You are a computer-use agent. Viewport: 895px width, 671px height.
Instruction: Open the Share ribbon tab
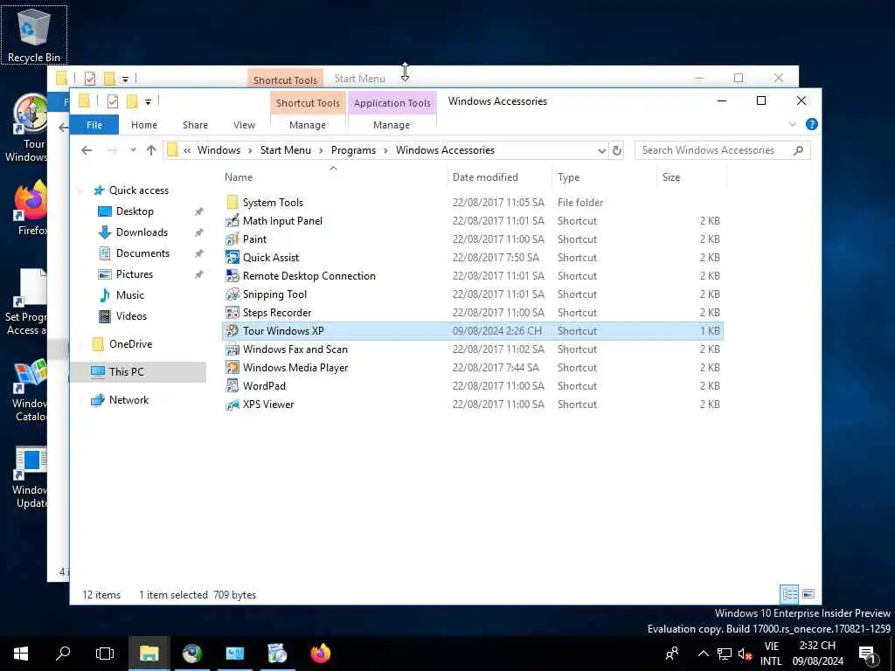(x=195, y=125)
